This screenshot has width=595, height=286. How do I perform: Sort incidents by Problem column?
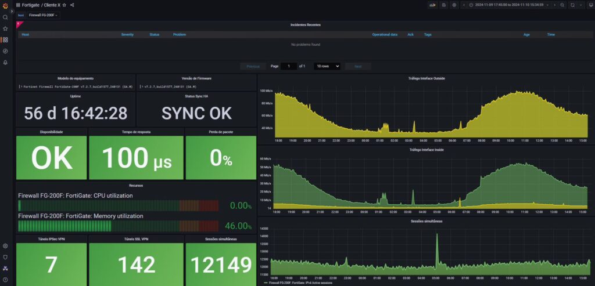180,34
